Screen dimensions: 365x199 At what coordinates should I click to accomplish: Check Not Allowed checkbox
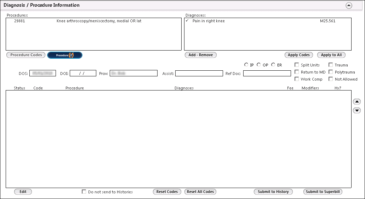[331, 79]
